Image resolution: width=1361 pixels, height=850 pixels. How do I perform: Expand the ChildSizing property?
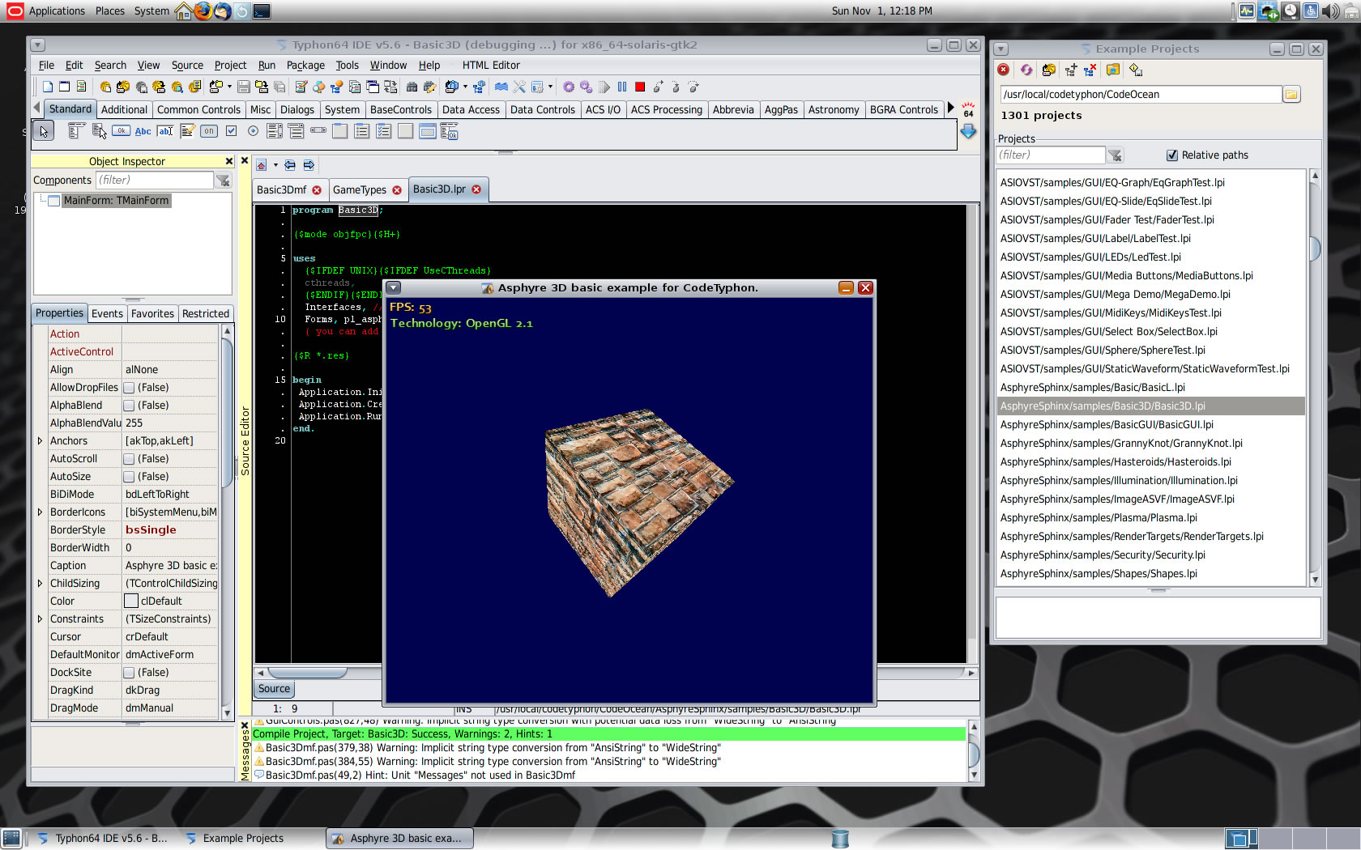(x=40, y=584)
